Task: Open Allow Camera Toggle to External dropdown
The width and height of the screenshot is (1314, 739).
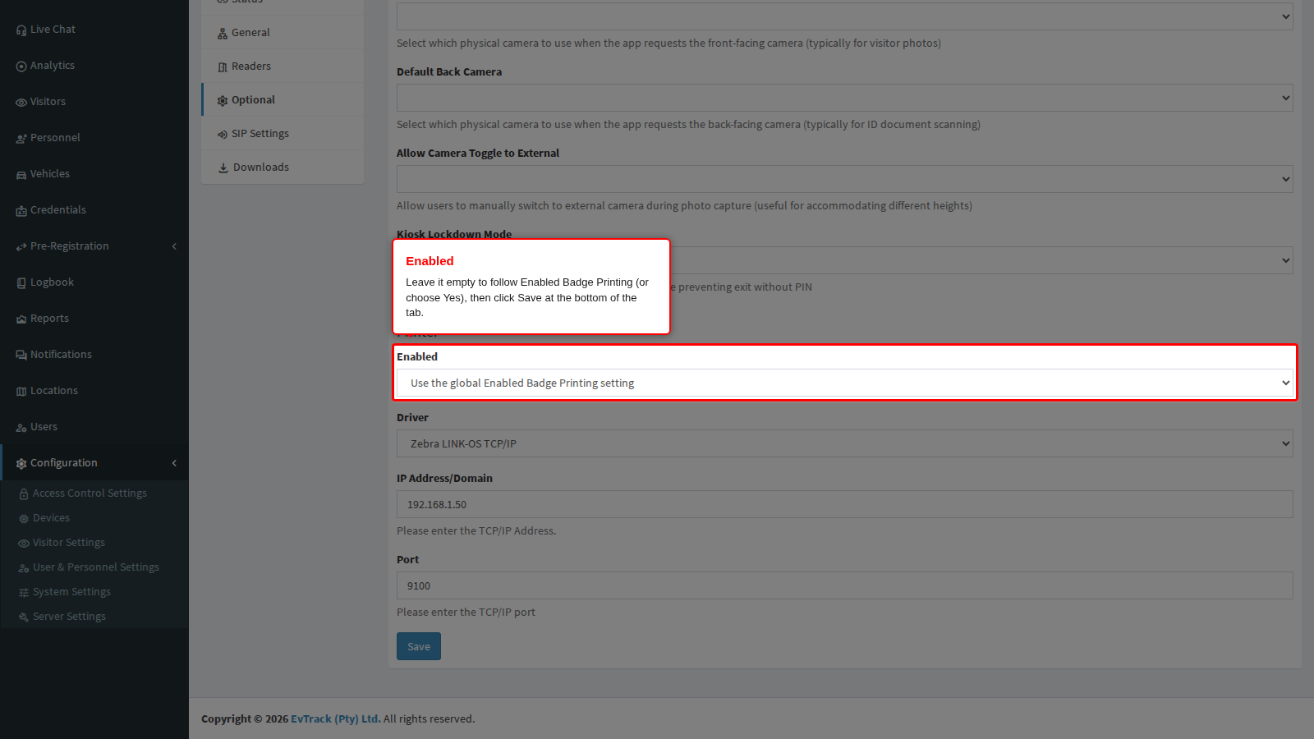Action: pos(844,179)
